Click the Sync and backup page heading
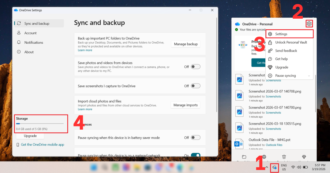Screen dimensions: 330x173 (x=99, y=23)
